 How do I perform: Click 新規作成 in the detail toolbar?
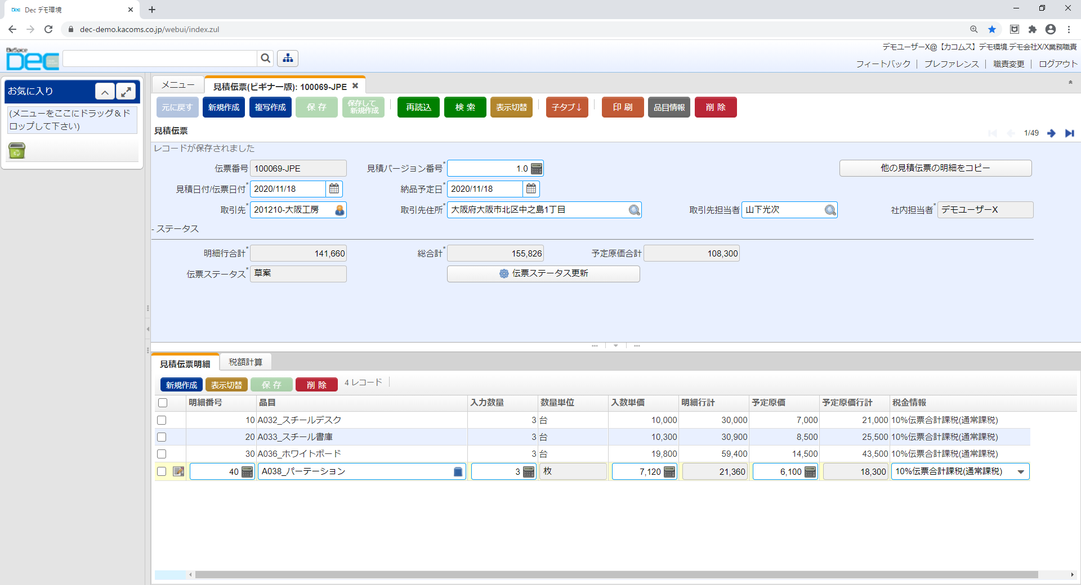[x=181, y=385]
